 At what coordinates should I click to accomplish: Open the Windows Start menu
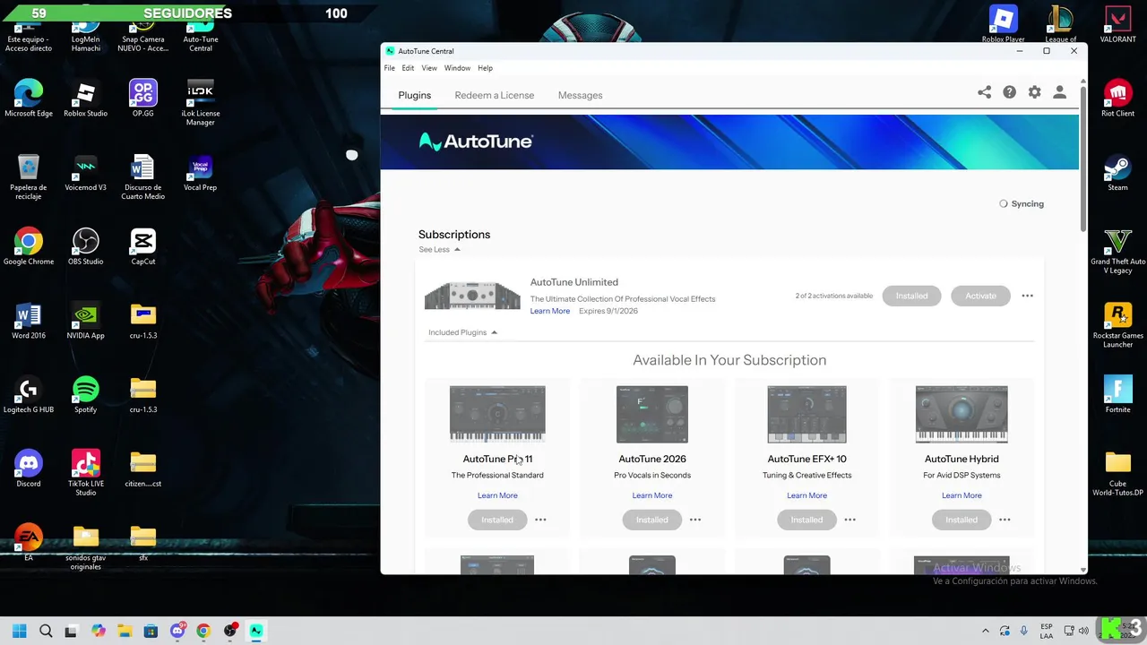[x=20, y=631]
